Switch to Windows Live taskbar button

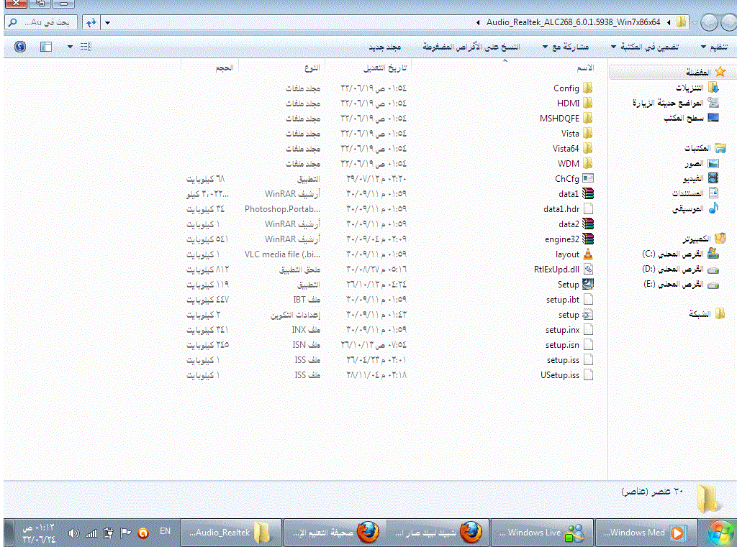coord(542,533)
